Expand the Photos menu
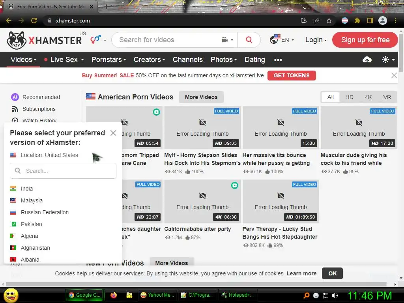Image resolution: width=404 pixels, height=303 pixels. 224,60
